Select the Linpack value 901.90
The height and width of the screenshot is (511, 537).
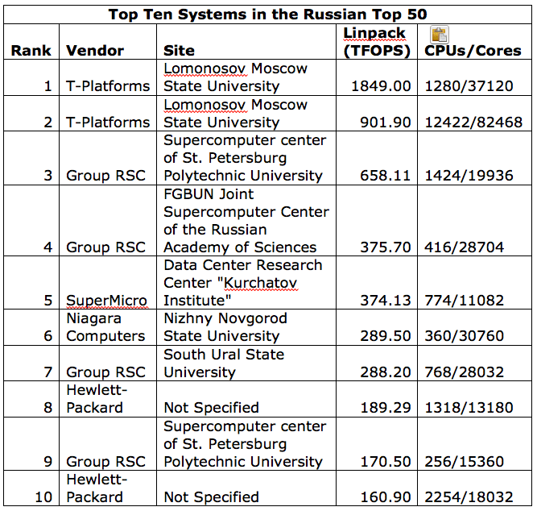386,123
